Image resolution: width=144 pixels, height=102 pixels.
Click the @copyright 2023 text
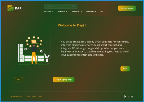16,96
